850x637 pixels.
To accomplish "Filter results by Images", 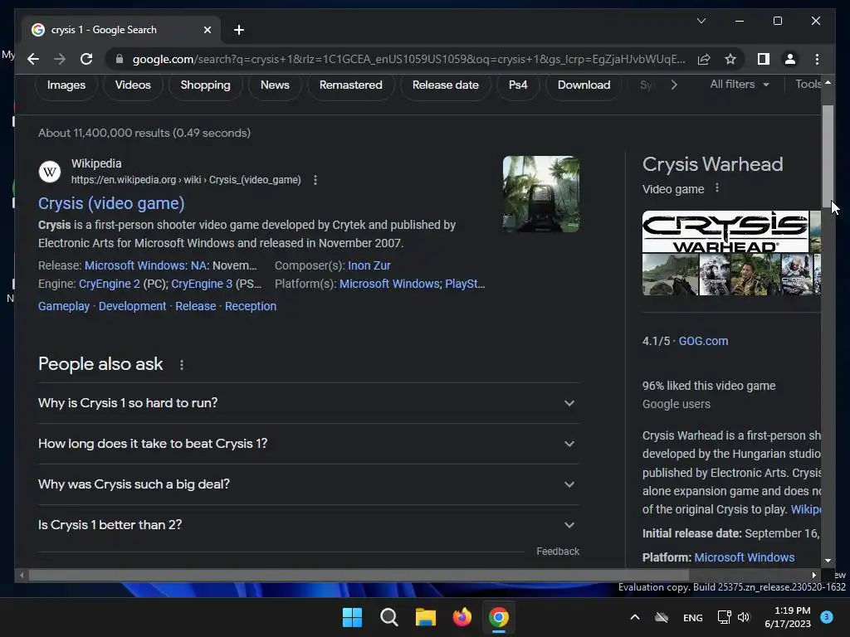I will (66, 85).
